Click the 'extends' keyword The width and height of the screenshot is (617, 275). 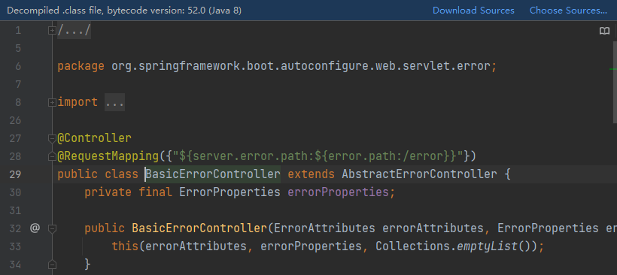pos(311,174)
